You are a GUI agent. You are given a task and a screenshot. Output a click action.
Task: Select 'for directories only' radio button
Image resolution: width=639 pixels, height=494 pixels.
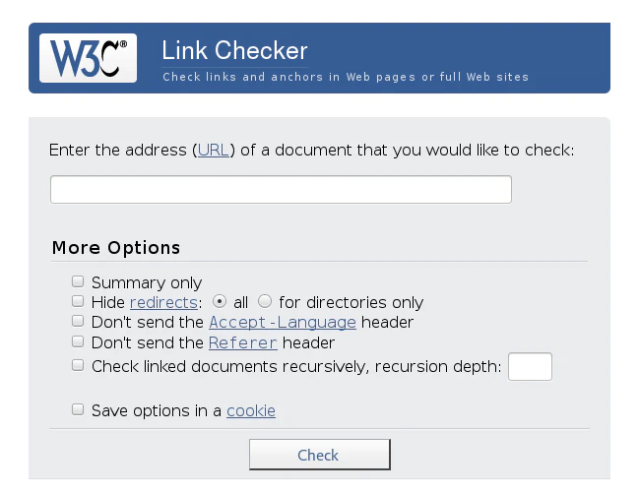tap(265, 302)
